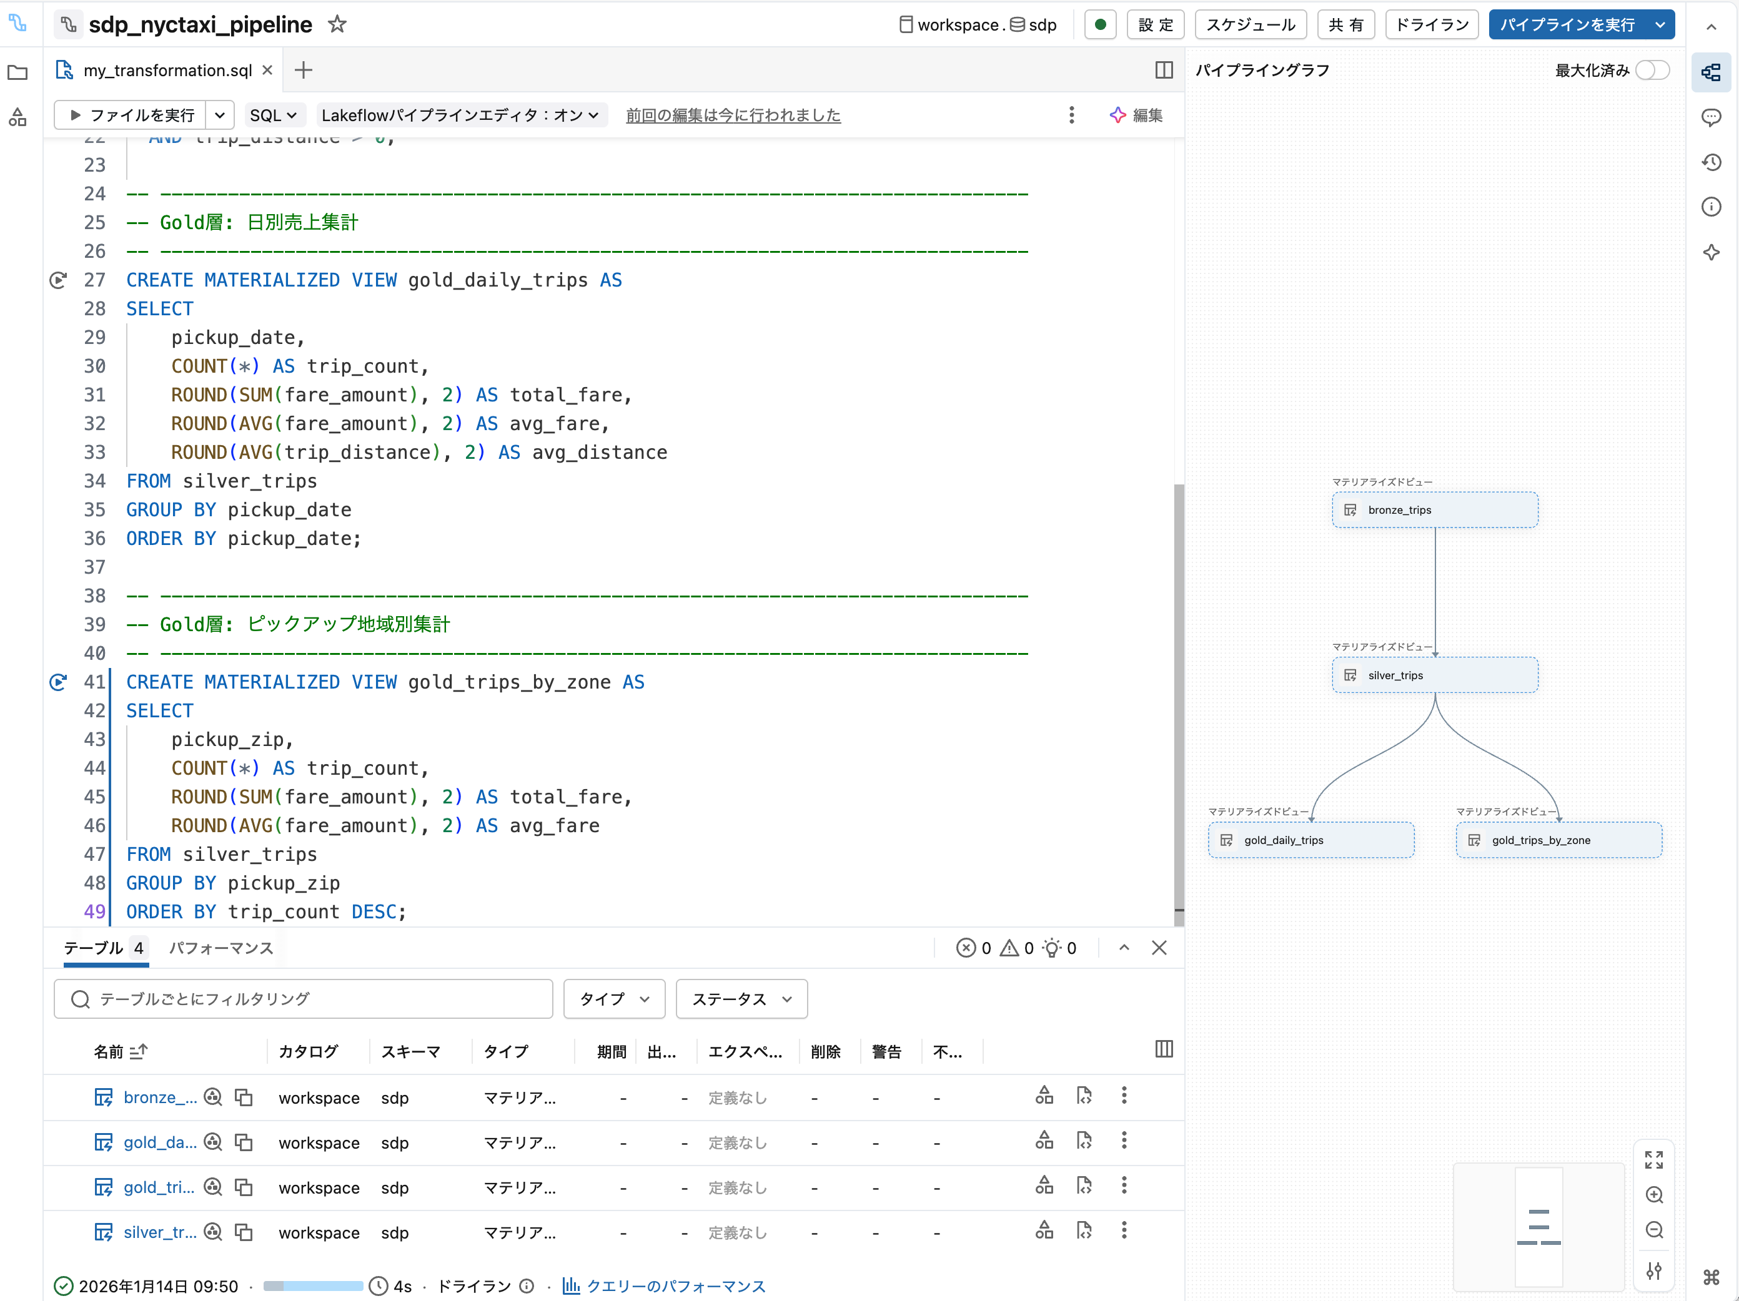
Task: Click the テーブルごとにフィルタリング search field
Action: tap(303, 998)
